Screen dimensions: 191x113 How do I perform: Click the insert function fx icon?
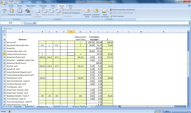tap(35, 23)
